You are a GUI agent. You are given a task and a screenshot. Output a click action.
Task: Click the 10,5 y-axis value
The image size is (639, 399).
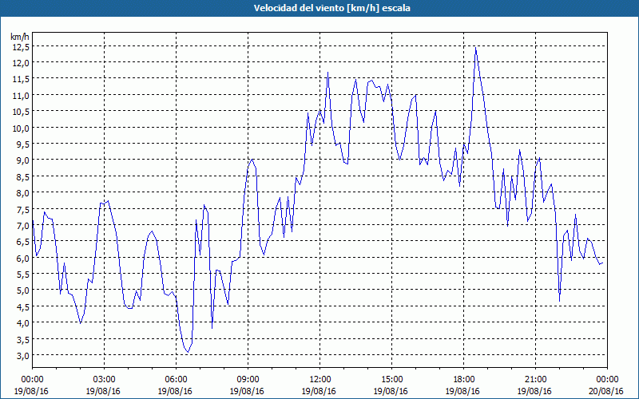(x=22, y=112)
